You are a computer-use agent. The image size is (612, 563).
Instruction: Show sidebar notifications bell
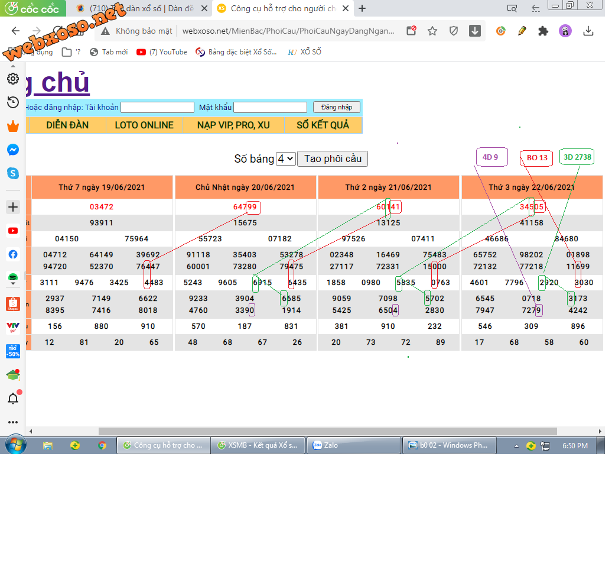pos(13,398)
